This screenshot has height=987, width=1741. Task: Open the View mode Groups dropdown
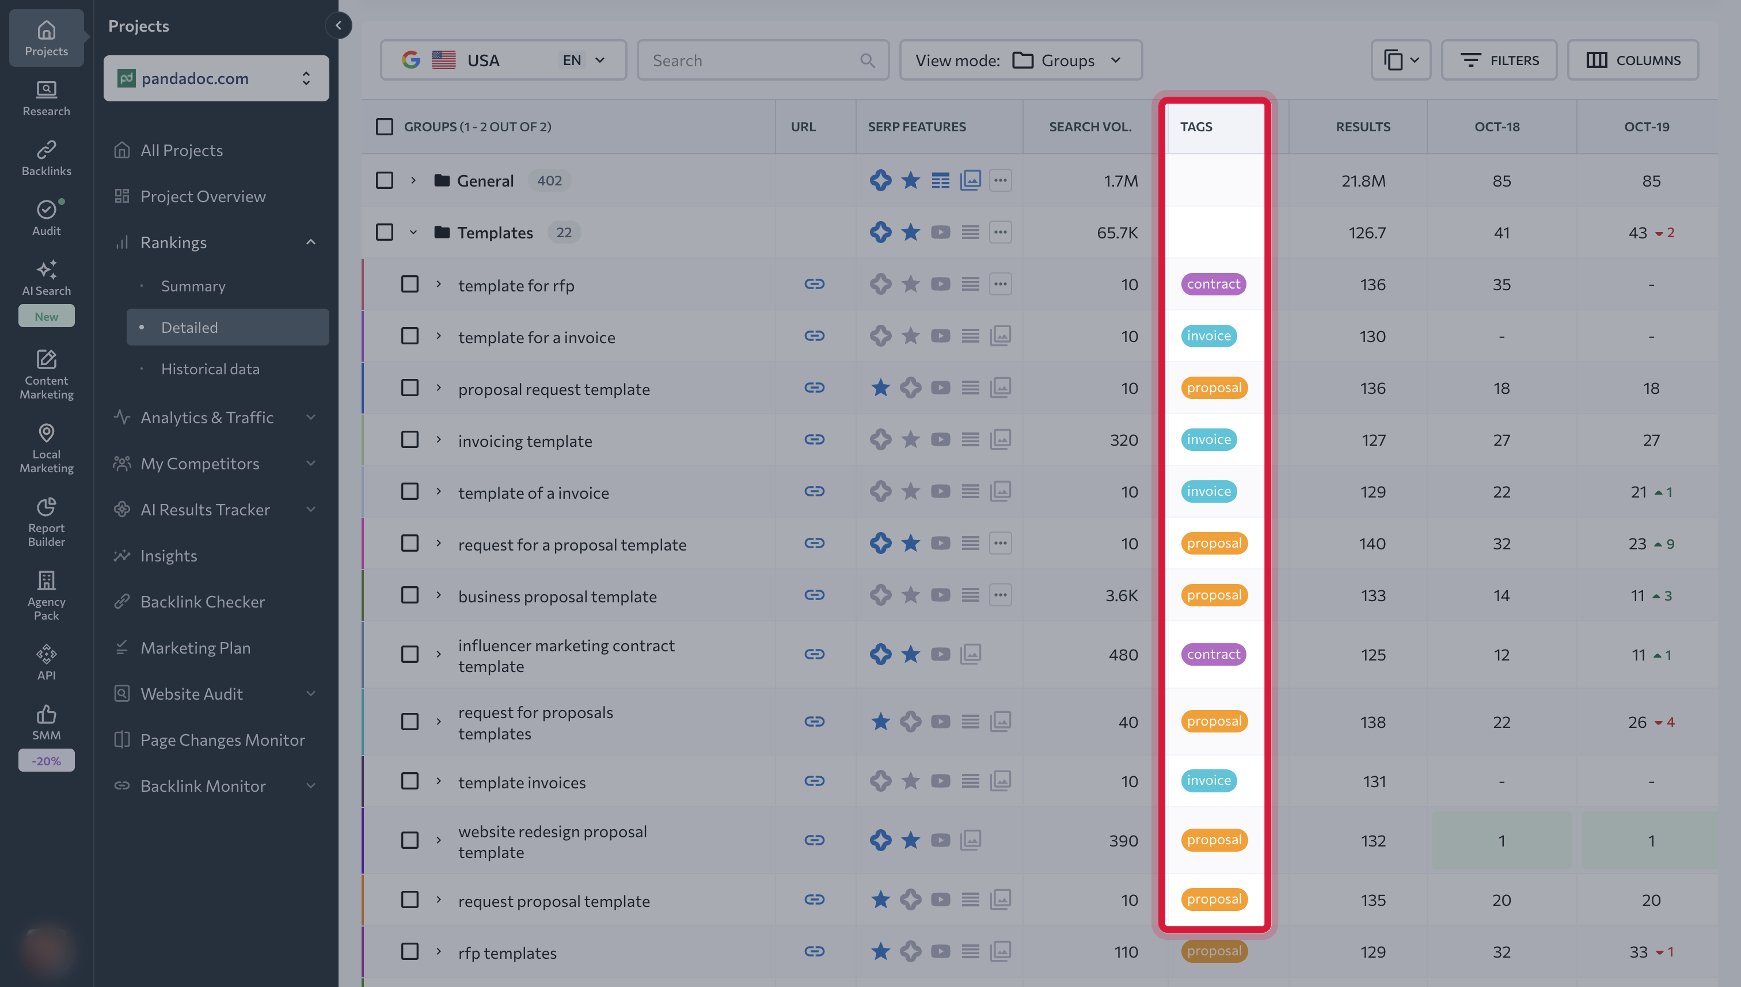pos(1021,60)
